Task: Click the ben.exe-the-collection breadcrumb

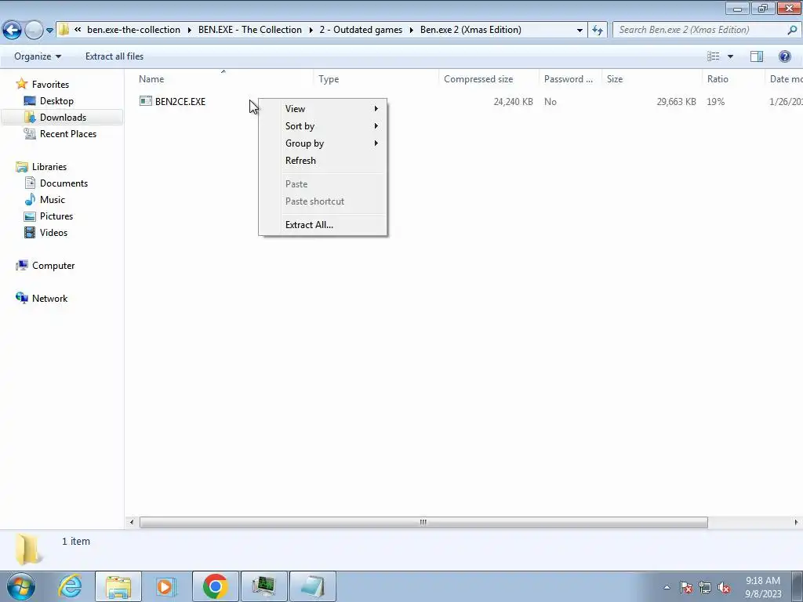Action: coord(133,30)
